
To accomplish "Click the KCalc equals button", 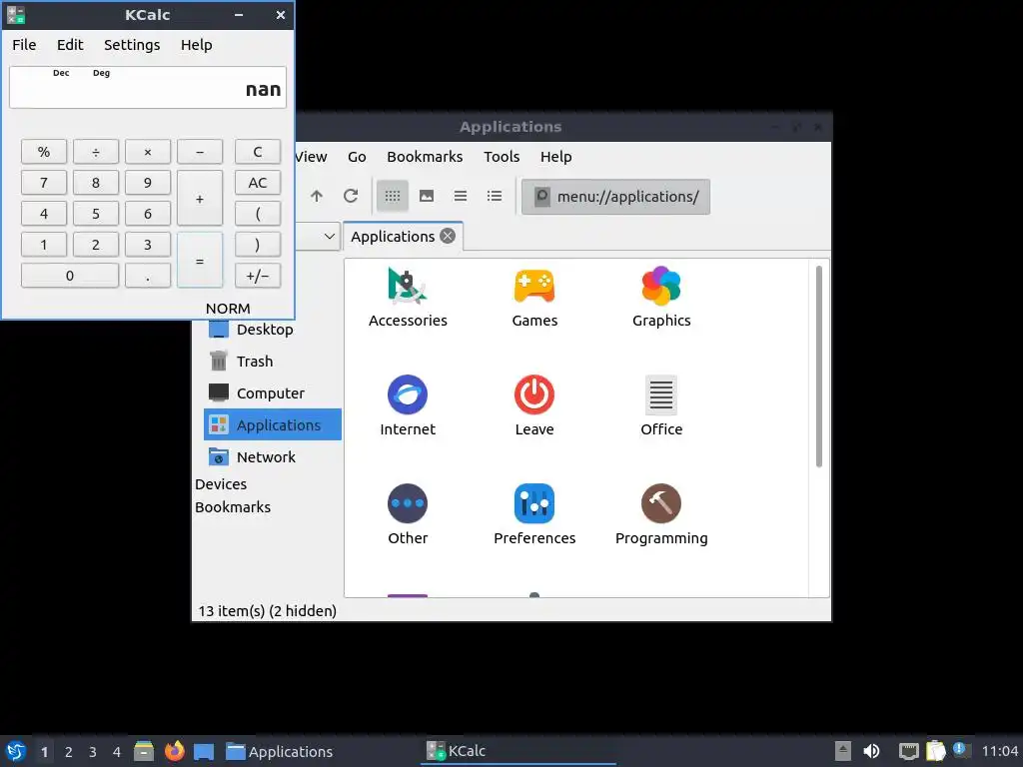I will 200,261.
